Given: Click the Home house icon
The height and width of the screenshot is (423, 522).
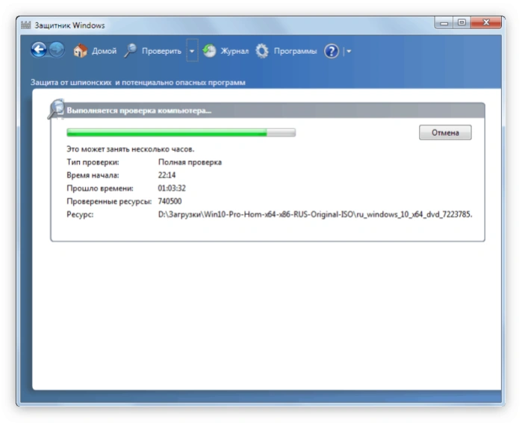Looking at the screenshot, I should point(80,51).
